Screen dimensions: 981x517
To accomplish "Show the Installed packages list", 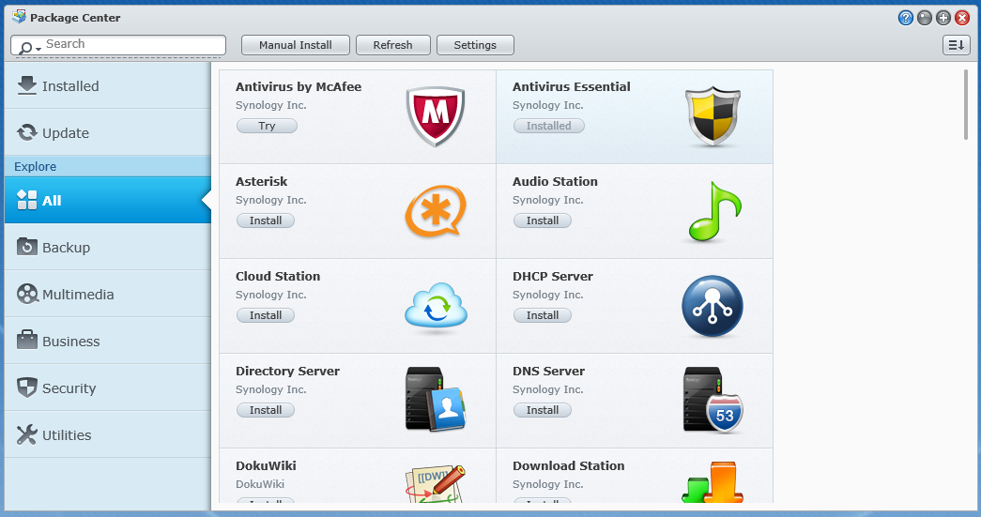I will pos(108,85).
